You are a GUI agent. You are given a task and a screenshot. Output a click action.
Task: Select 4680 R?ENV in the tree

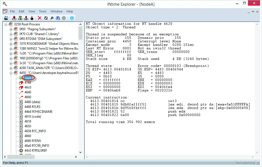(33, 141)
